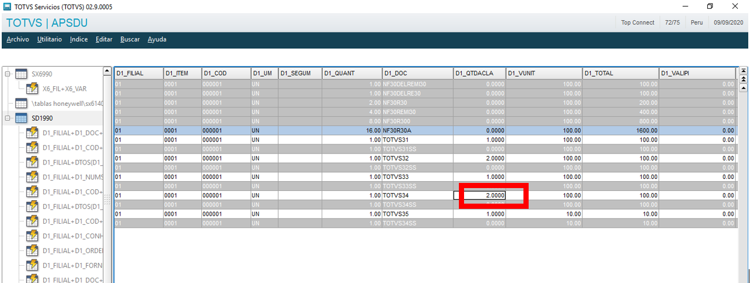Click the 200.00 total cell
The image size is (750, 283).
click(x=620, y=102)
